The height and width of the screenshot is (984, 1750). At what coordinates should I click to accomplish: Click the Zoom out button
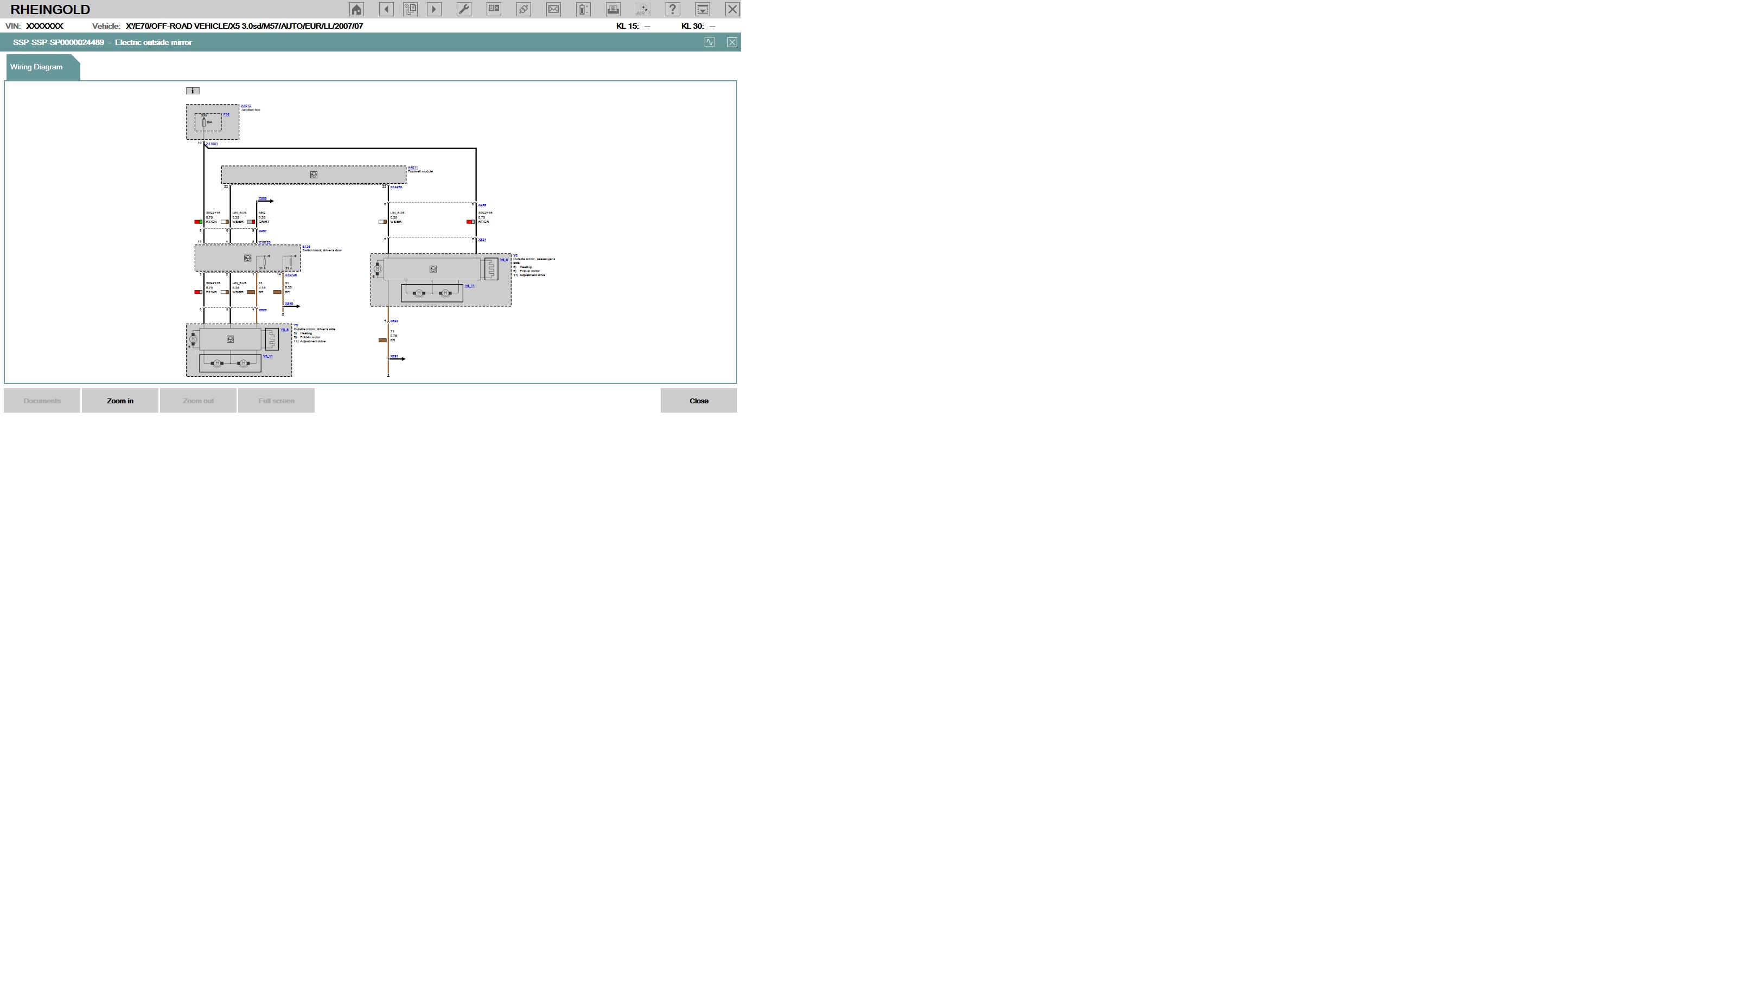(x=199, y=401)
